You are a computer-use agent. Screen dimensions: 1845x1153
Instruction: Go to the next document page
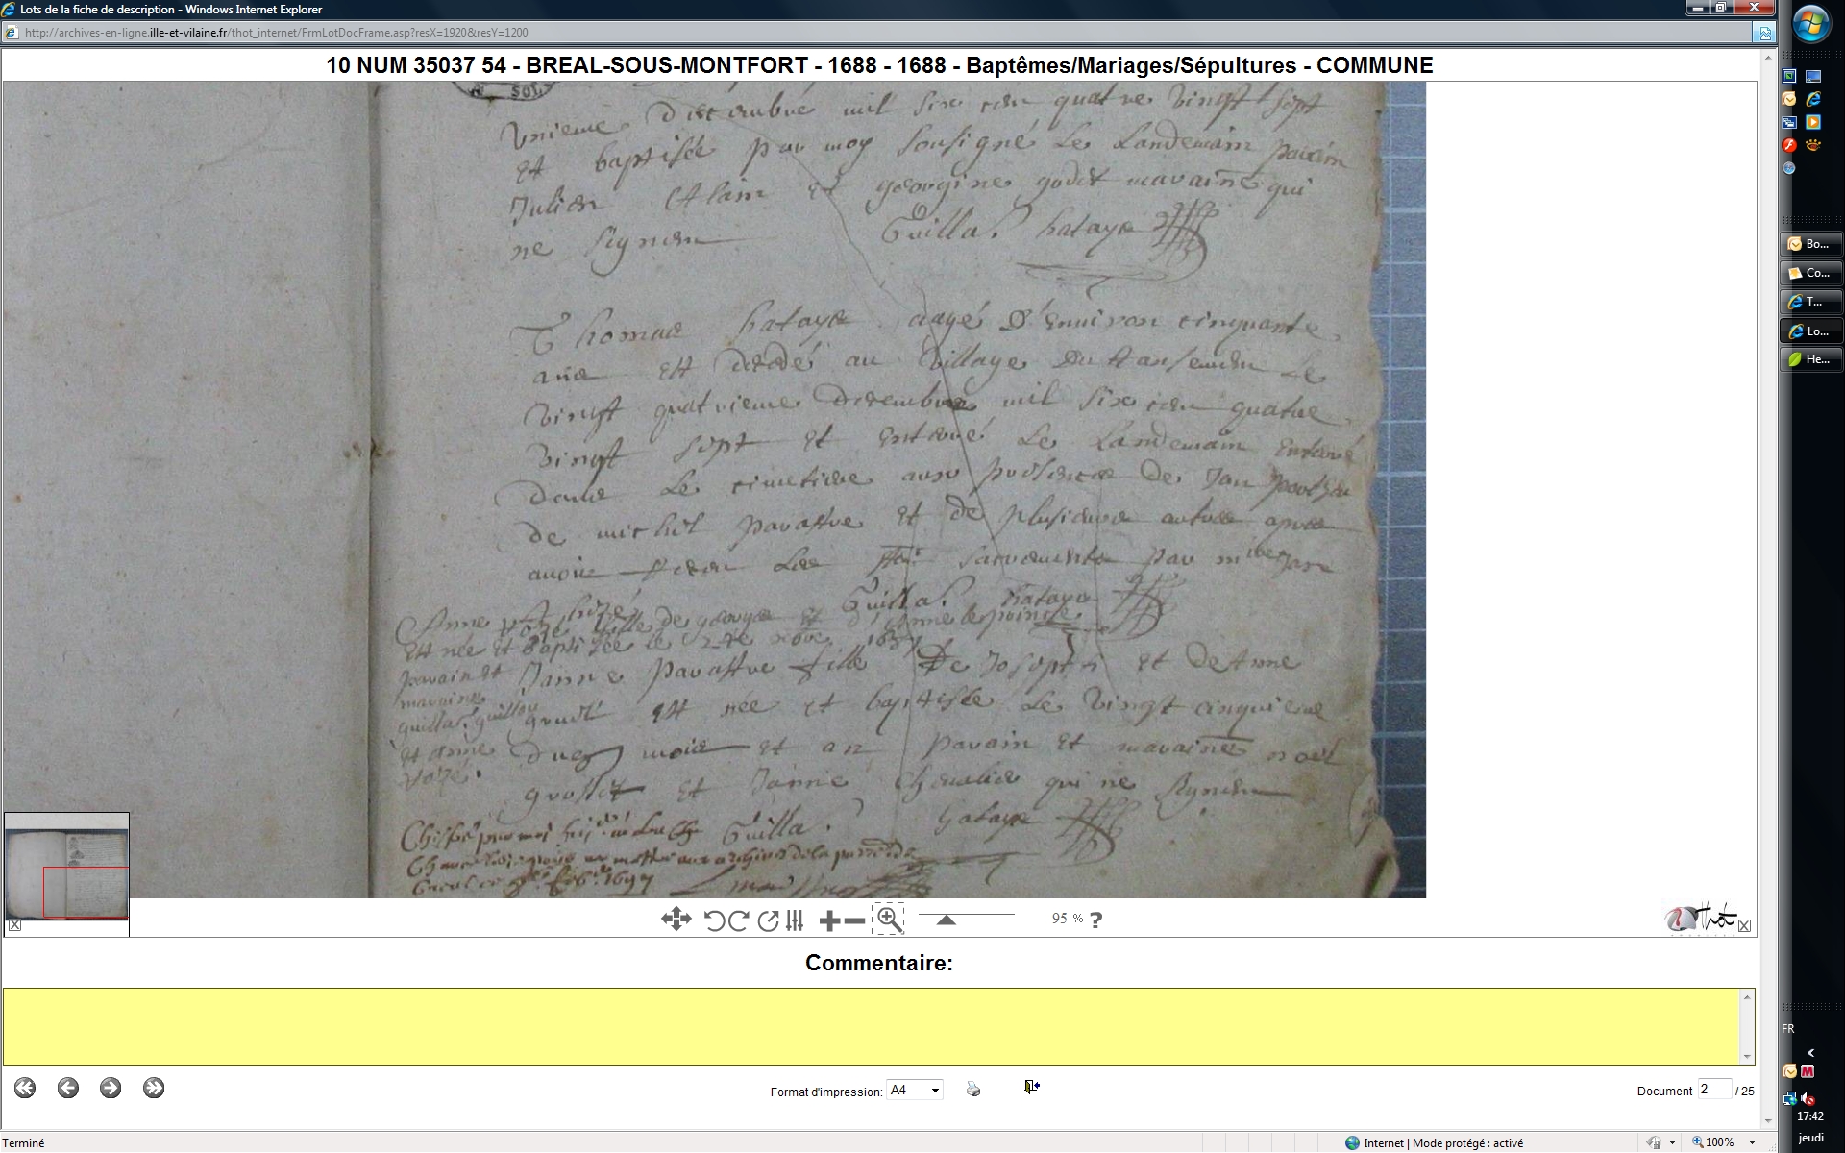tap(111, 1088)
